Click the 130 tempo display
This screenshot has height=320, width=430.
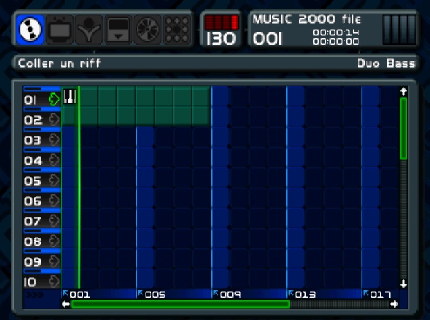tap(221, 38)
